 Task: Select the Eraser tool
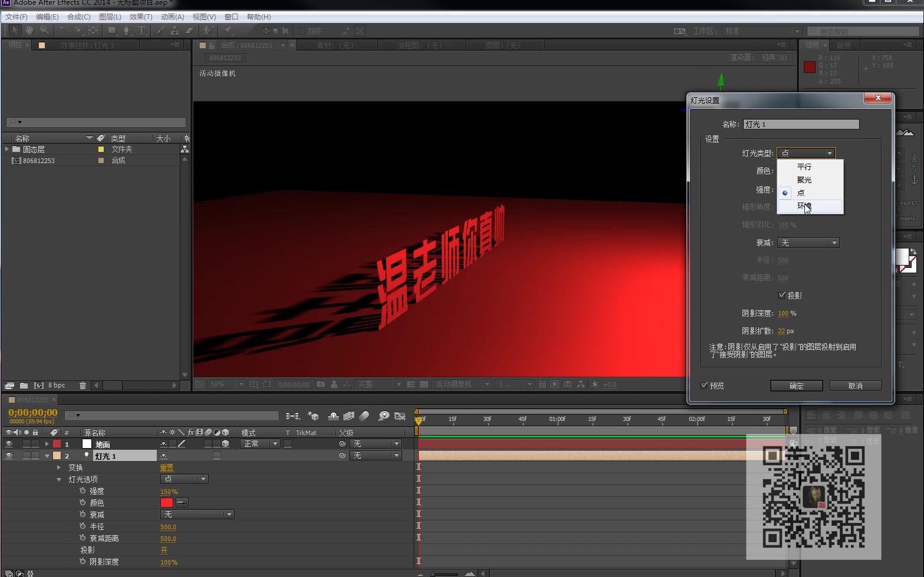coord(189,31)
